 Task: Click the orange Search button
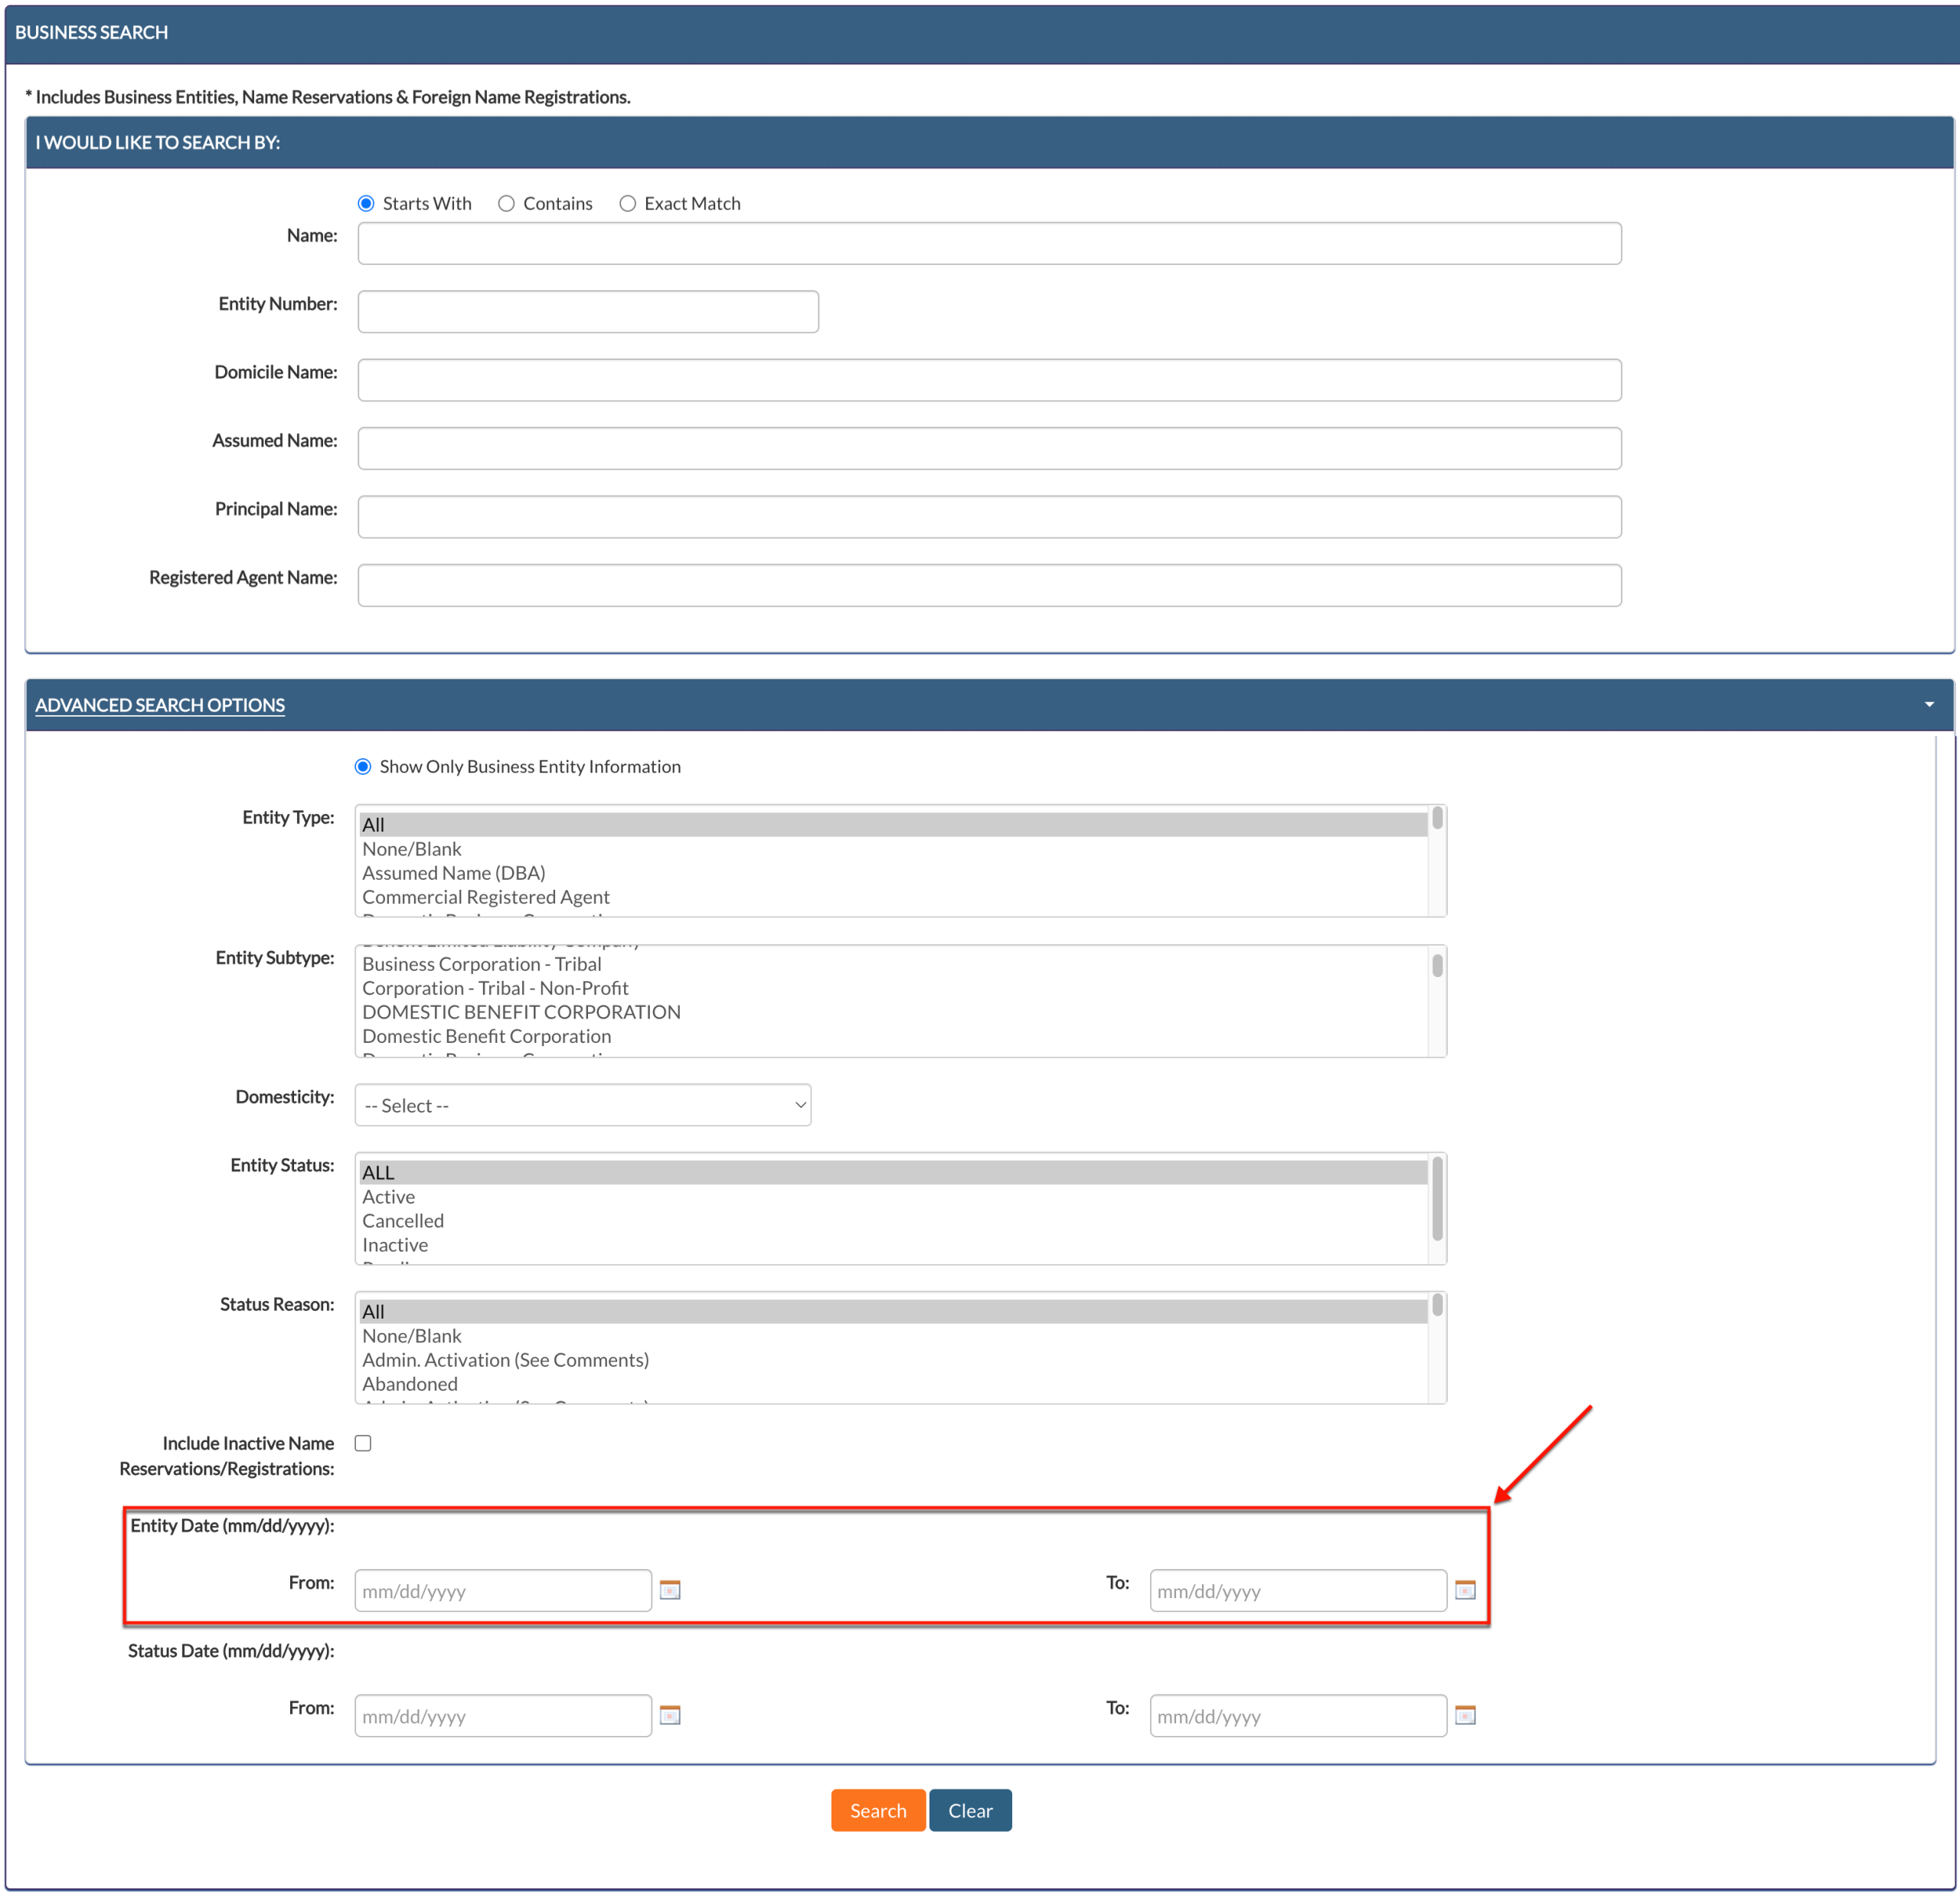(878, 1810)
